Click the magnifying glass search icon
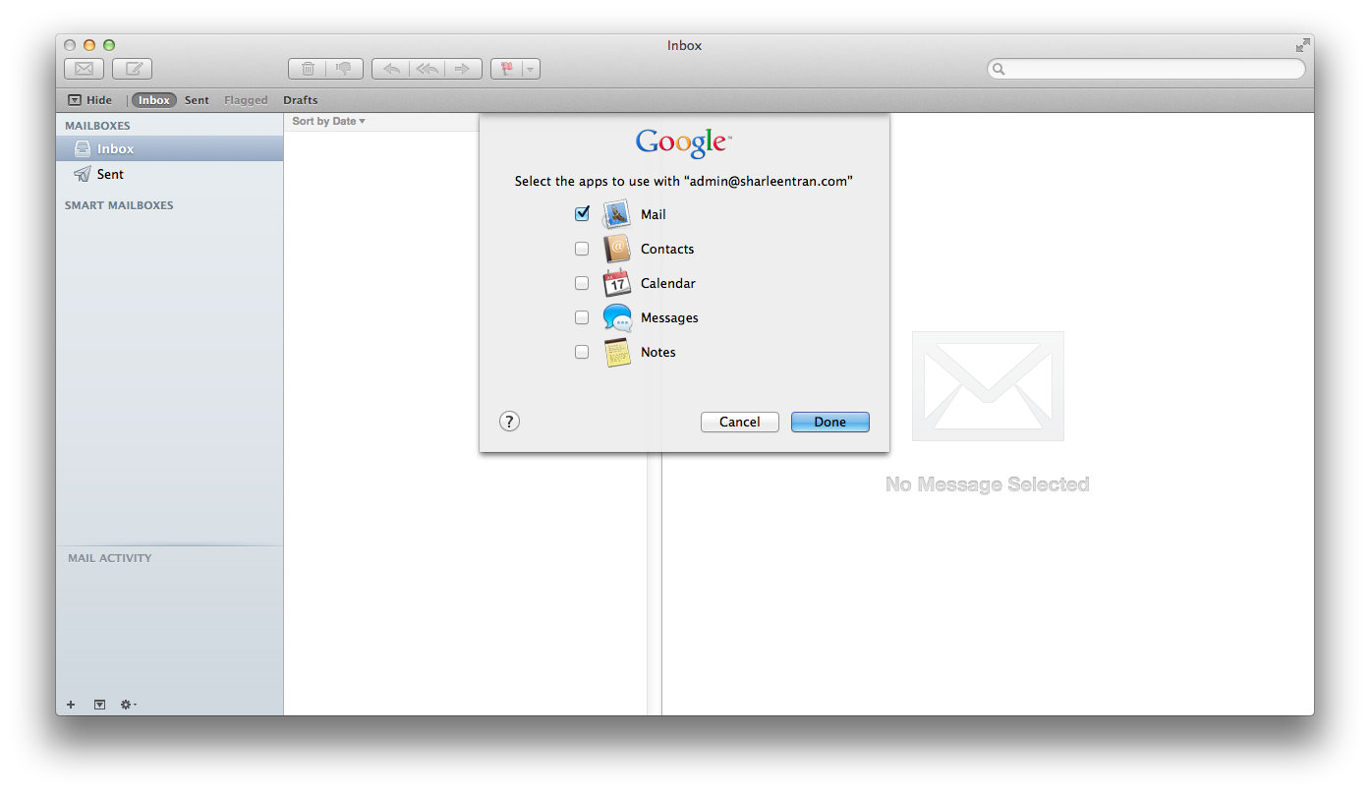The image size is (1370, 793). 999,69
